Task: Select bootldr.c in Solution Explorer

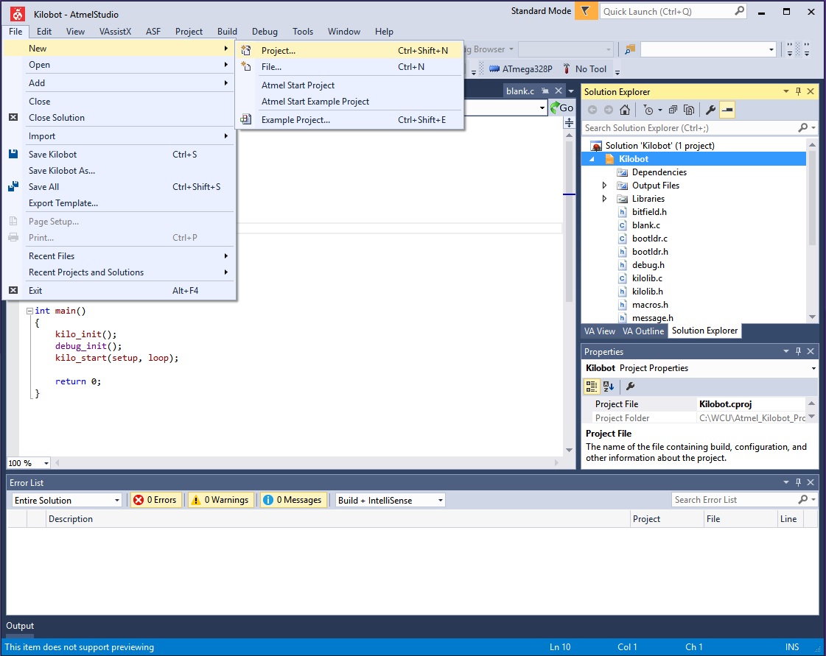Action: (650, 239)
